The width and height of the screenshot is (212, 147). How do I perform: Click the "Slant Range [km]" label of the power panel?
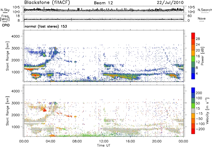(7, 56)
